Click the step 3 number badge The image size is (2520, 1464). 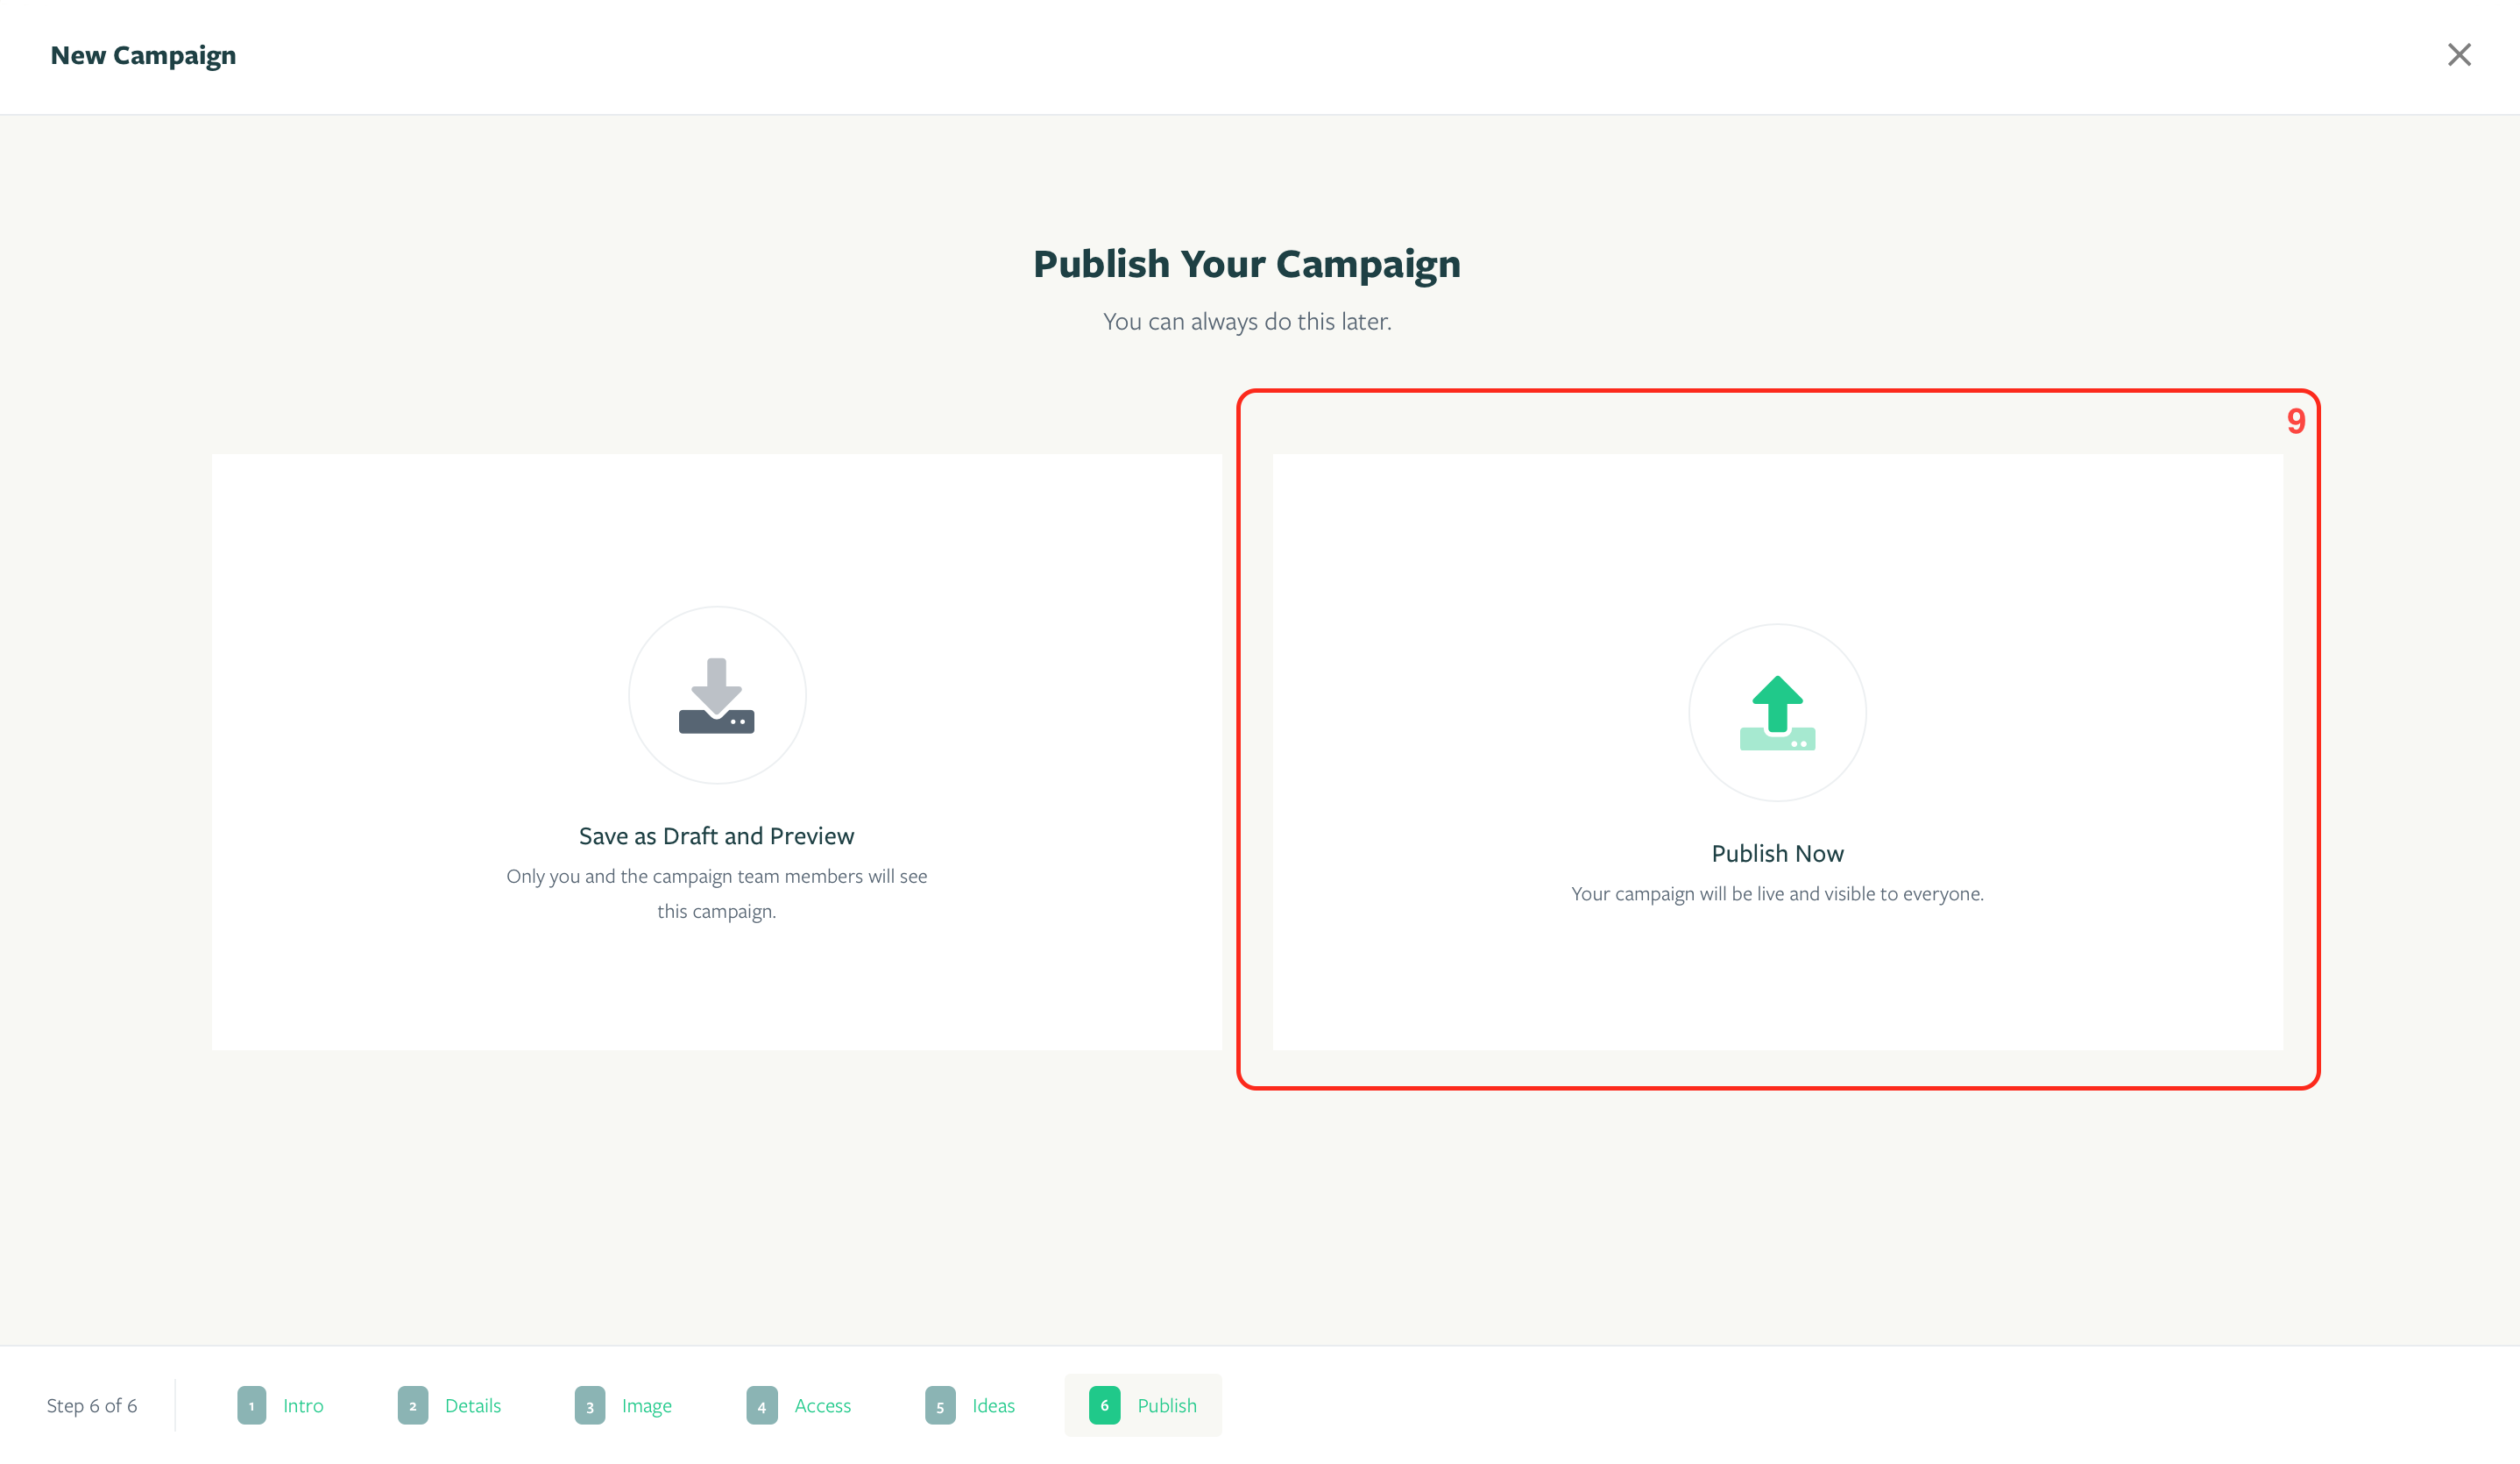[x=590, y=1405]
